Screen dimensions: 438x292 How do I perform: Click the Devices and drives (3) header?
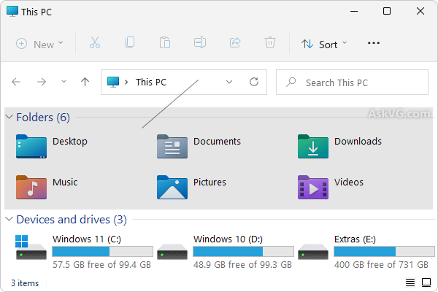72,220
